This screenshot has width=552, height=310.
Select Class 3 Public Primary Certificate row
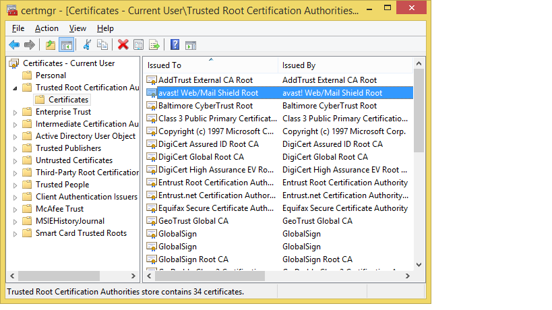pos(279,119)
